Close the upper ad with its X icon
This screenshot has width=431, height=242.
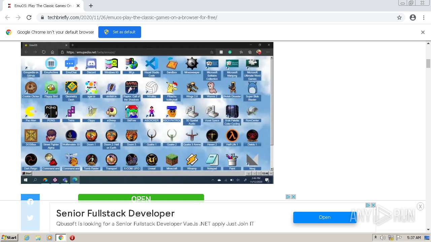[x=293, y=197]
